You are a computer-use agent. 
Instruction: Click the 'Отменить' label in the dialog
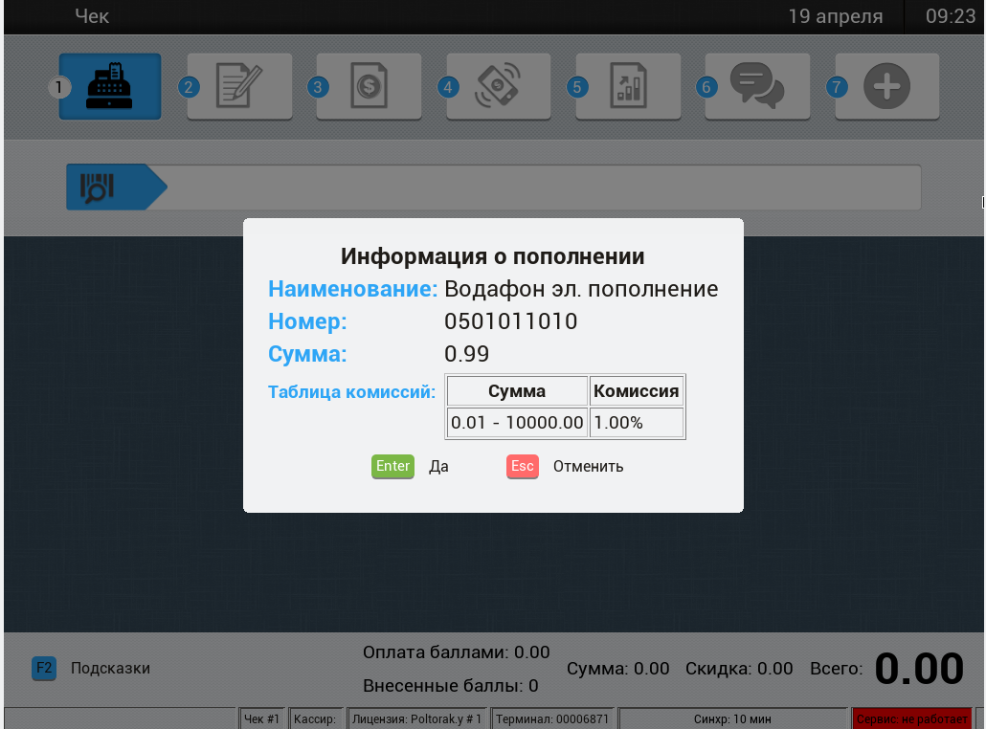(589, 467)
